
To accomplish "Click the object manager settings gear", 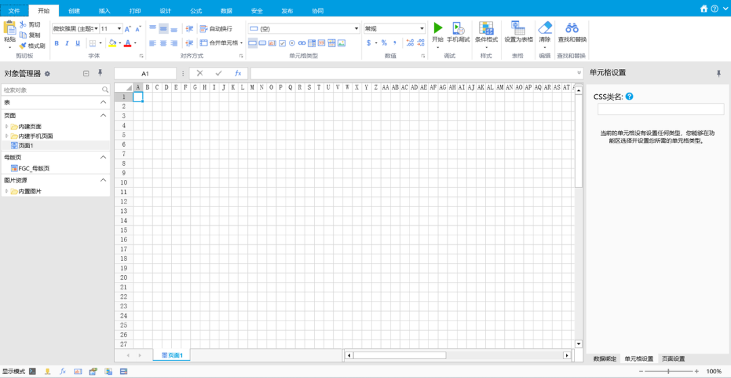I will [x=47, y=74].
